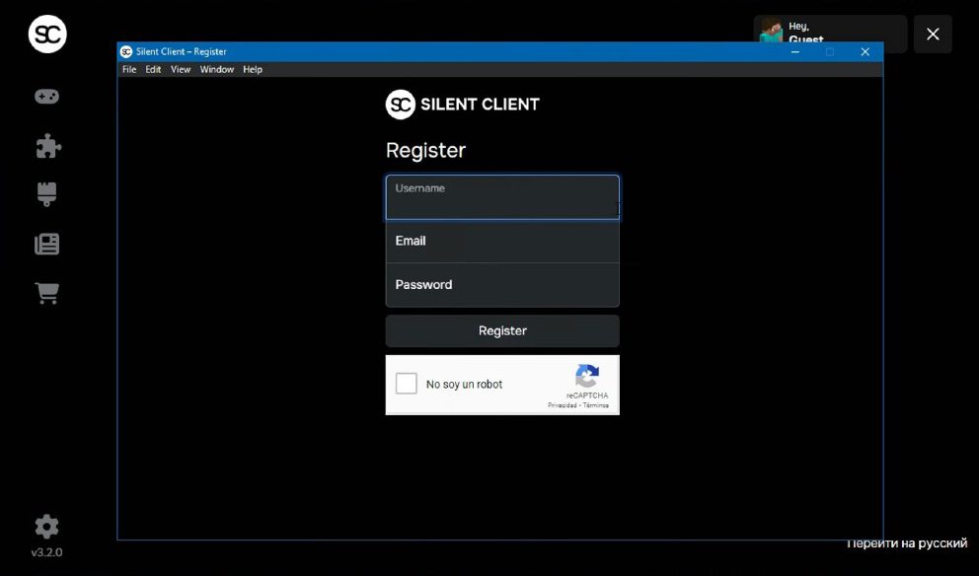This screenshot has height=576, width=979.
Task: Open the puzzle piece mods section
Action: (x=48, y=146)
